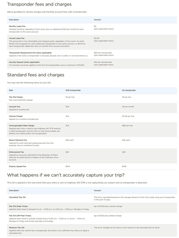Viewport: 179px width, 238px height.
Task: Click the Transponder fees and charges heading
Action: click(39, 4)
